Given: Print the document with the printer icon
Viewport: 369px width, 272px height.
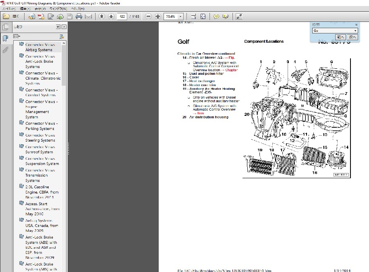Looking at the screenshot, I should pos(79,16).
